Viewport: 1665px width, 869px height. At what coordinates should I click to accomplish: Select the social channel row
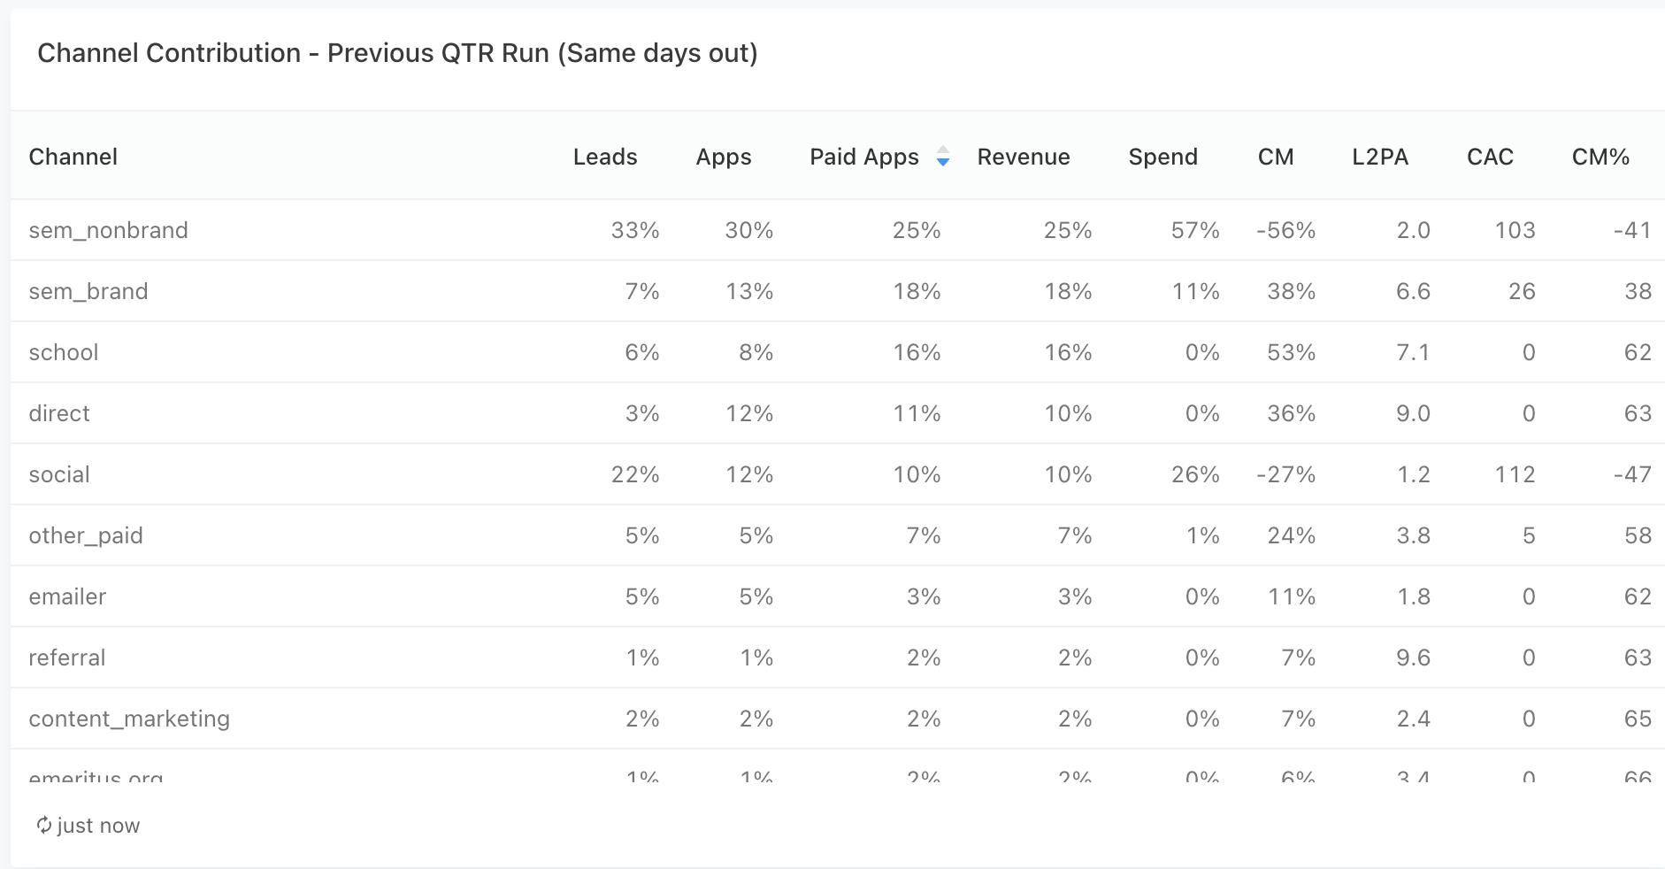[59, 474]
